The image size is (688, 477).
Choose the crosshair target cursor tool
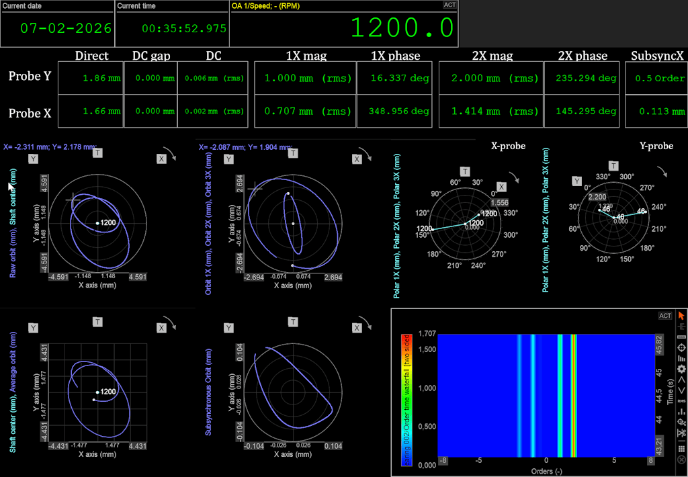point(681,347)
